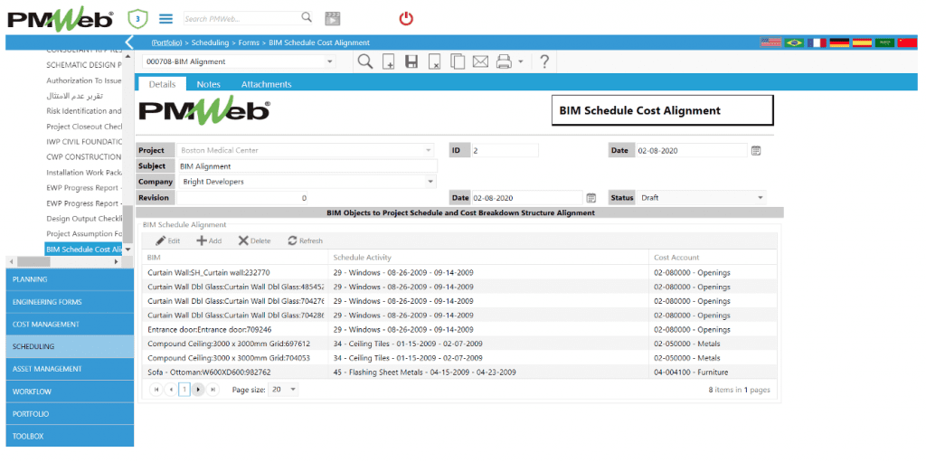The width and height of the screenshot is (926, 462).
Task: Select the France flag language
Action: 817,42
